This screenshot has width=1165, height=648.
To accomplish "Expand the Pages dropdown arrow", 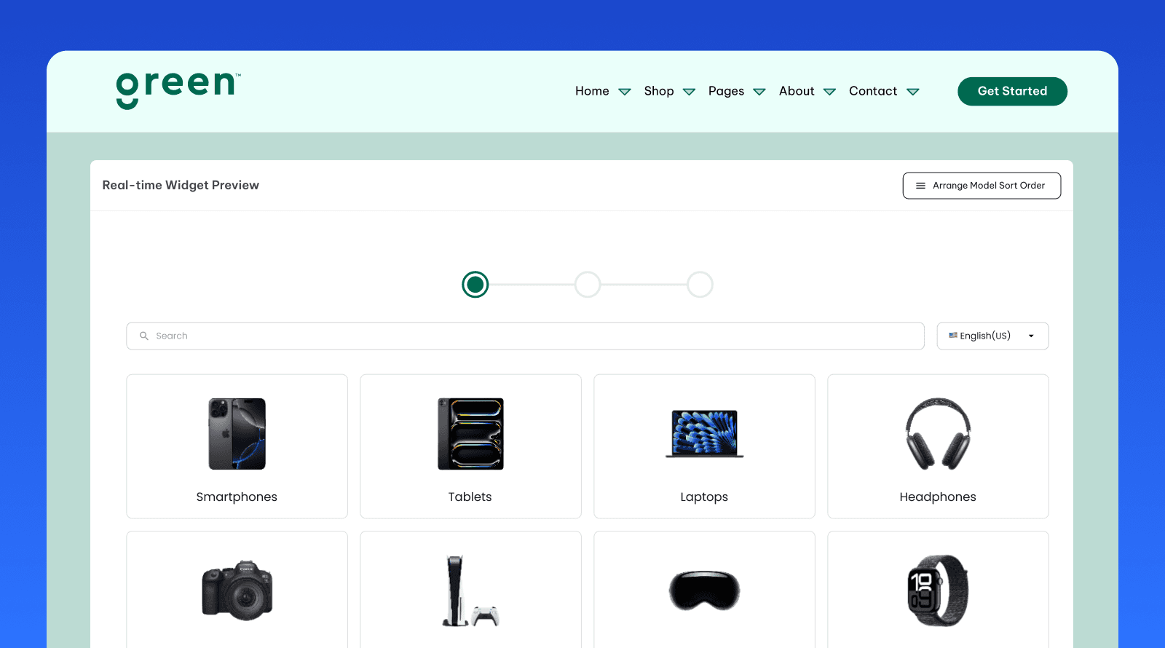I will [759, 92].
